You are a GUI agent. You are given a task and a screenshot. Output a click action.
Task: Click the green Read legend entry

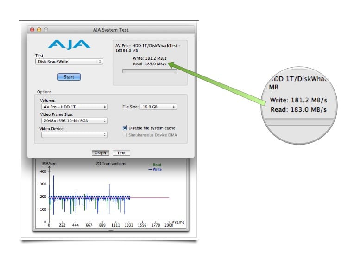click(x=155, y=165)
